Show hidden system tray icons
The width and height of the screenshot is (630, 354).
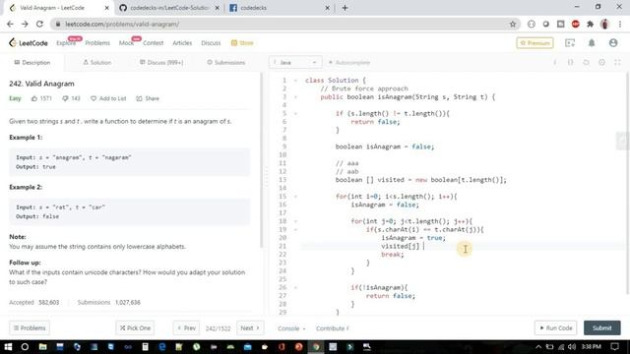pyautogui.click(x=538, y=347)
